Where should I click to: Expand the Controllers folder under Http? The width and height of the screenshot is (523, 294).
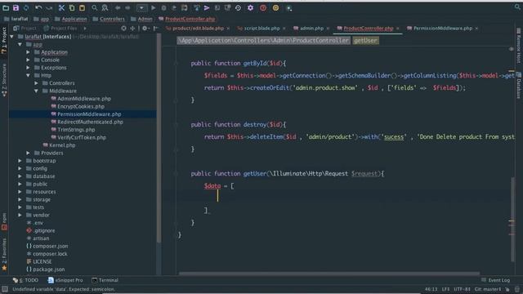pyautogui.click(x=36, y=83)
